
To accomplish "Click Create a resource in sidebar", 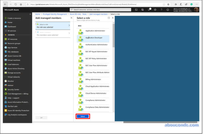I will pos(14,18).
